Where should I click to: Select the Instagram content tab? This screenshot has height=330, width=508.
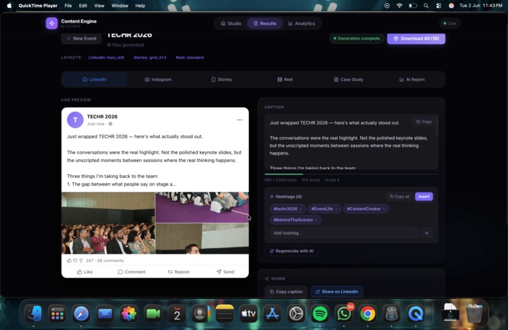(158, 79)
